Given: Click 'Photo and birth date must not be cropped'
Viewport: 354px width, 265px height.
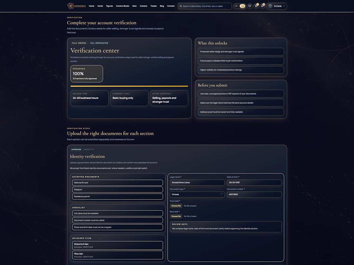Looking at the screenshot, I should [117, 227].
